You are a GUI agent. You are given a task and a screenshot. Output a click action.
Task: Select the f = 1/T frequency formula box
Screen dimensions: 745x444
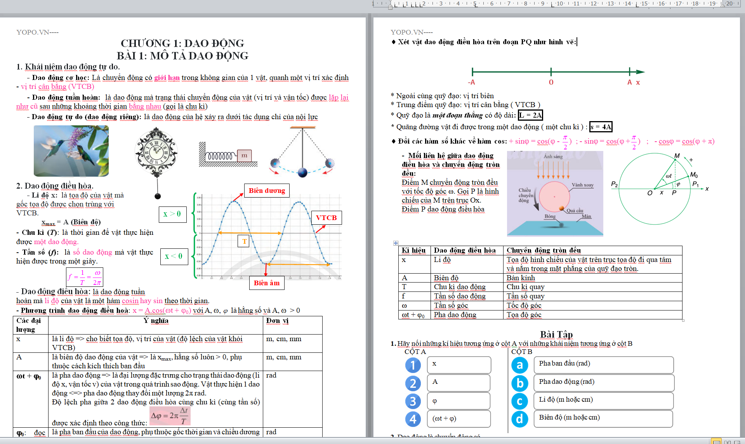(x=85, y=277)
